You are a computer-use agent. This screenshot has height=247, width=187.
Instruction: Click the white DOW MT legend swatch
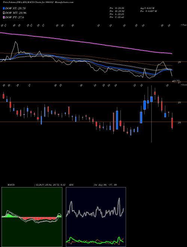tap(4, 13)
